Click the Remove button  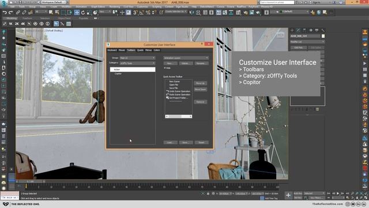point(200,102)
